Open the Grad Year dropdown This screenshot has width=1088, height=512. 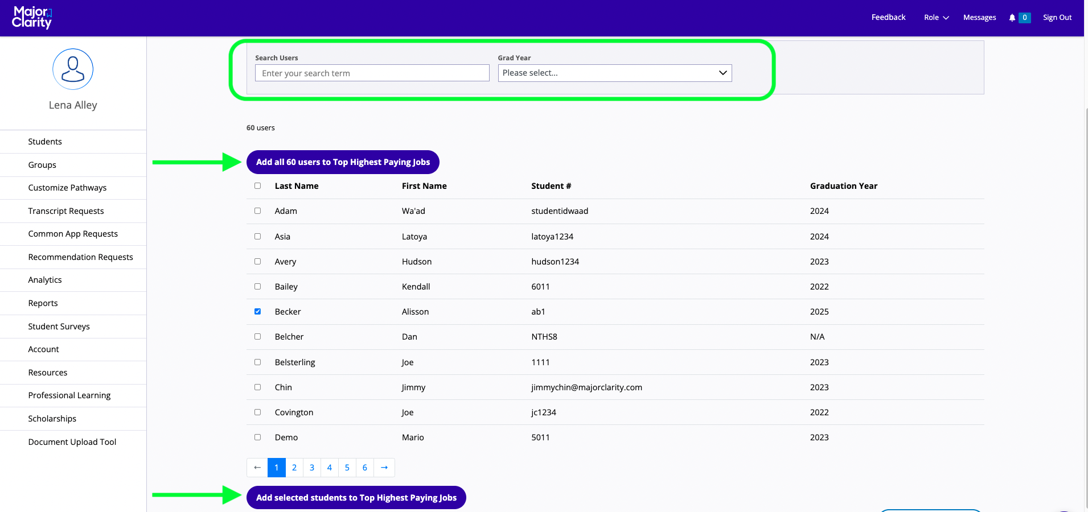tap(614, 73)
